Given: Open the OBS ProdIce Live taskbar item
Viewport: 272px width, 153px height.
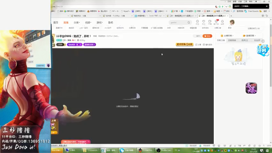Looking at the screenshot, I should click(x=164, y=150).
